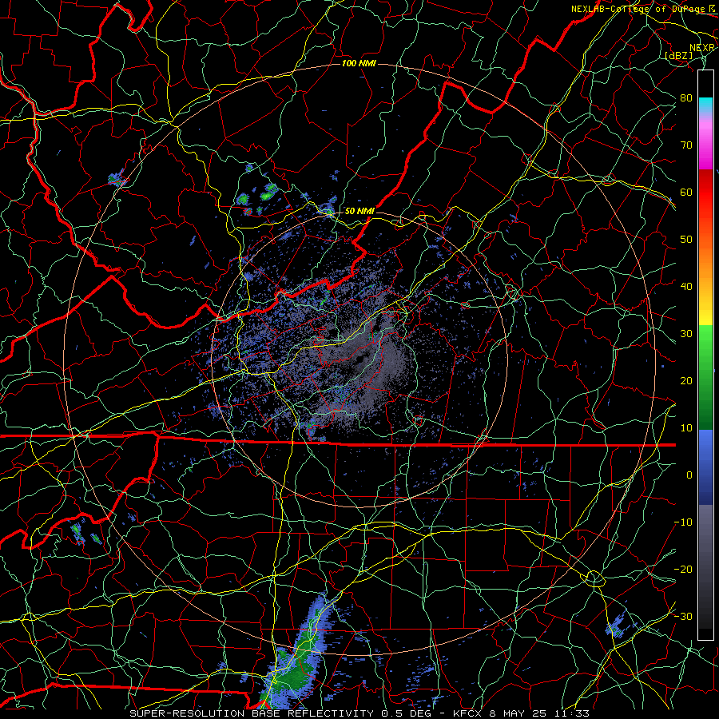Click the gray clutter echo at the radar center
Image resolution: width=719 pixels, height=719 pixels.
click(x=362, y=360)
